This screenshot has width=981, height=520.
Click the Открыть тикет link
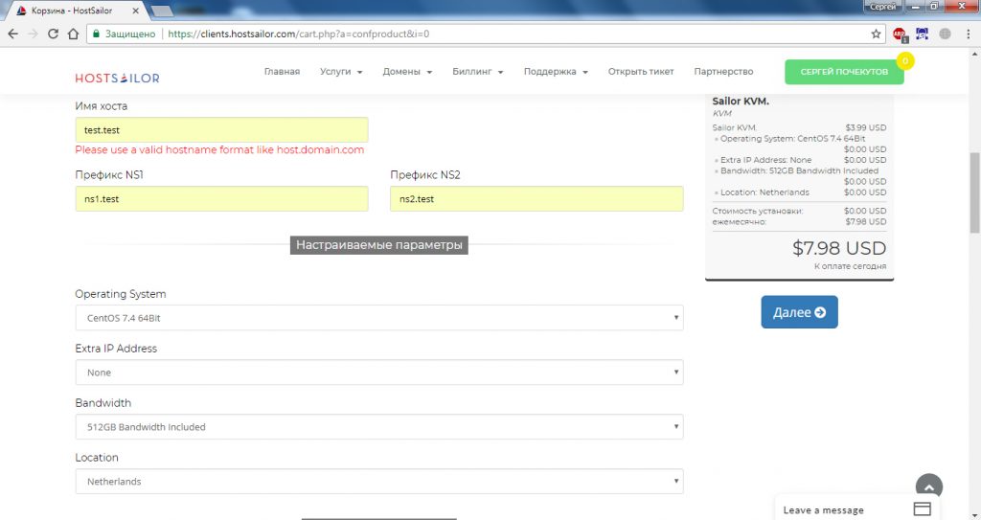coord(641,72)
